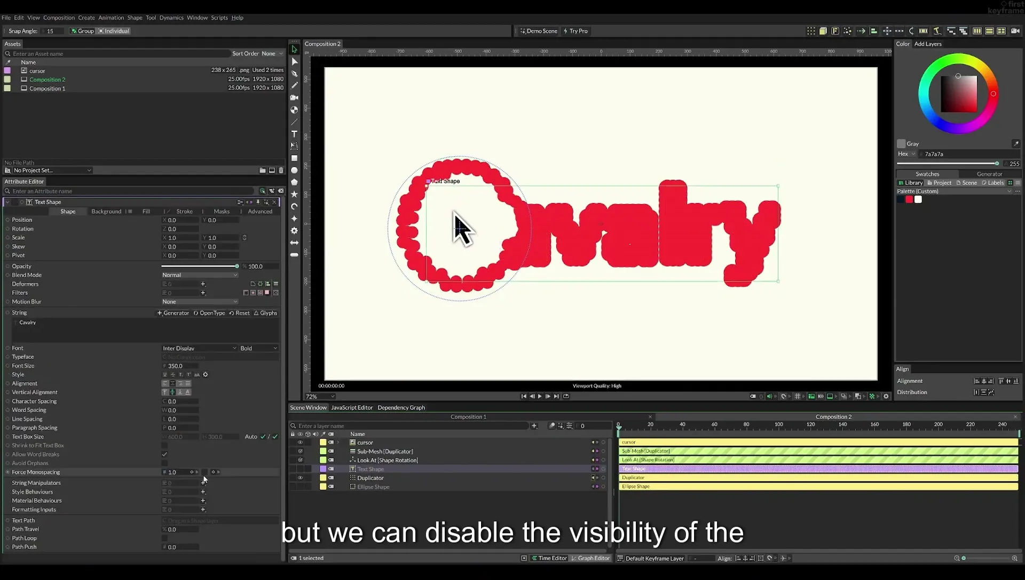This screenshot has width=1025, height=580.
Task: Expand the cursor layer chevron
Action: (338, 442)
